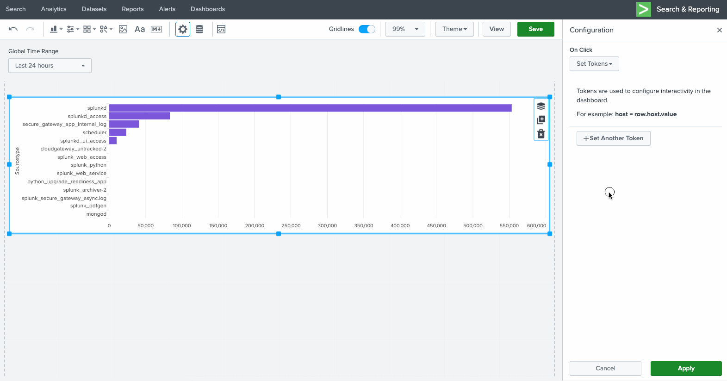Click the configuration gear icon
The image size is (727, 381).
(x=183, y=29)
